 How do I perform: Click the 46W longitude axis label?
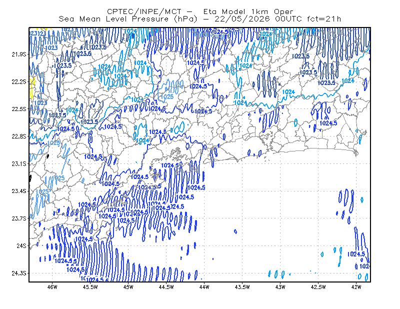pyautogui.click(x=52, y=287)
